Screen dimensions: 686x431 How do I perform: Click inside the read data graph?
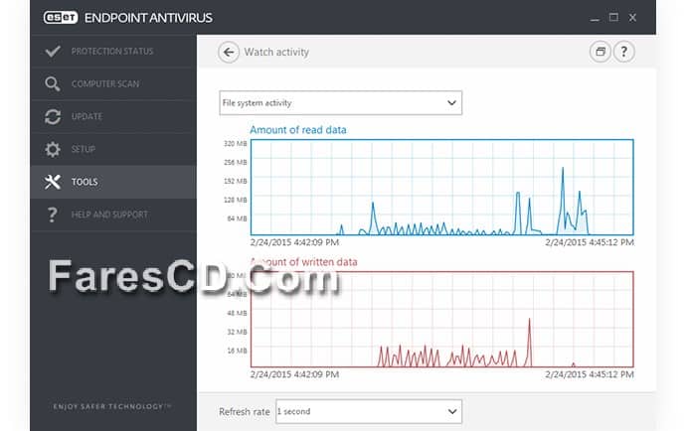[x=441, y=187]
